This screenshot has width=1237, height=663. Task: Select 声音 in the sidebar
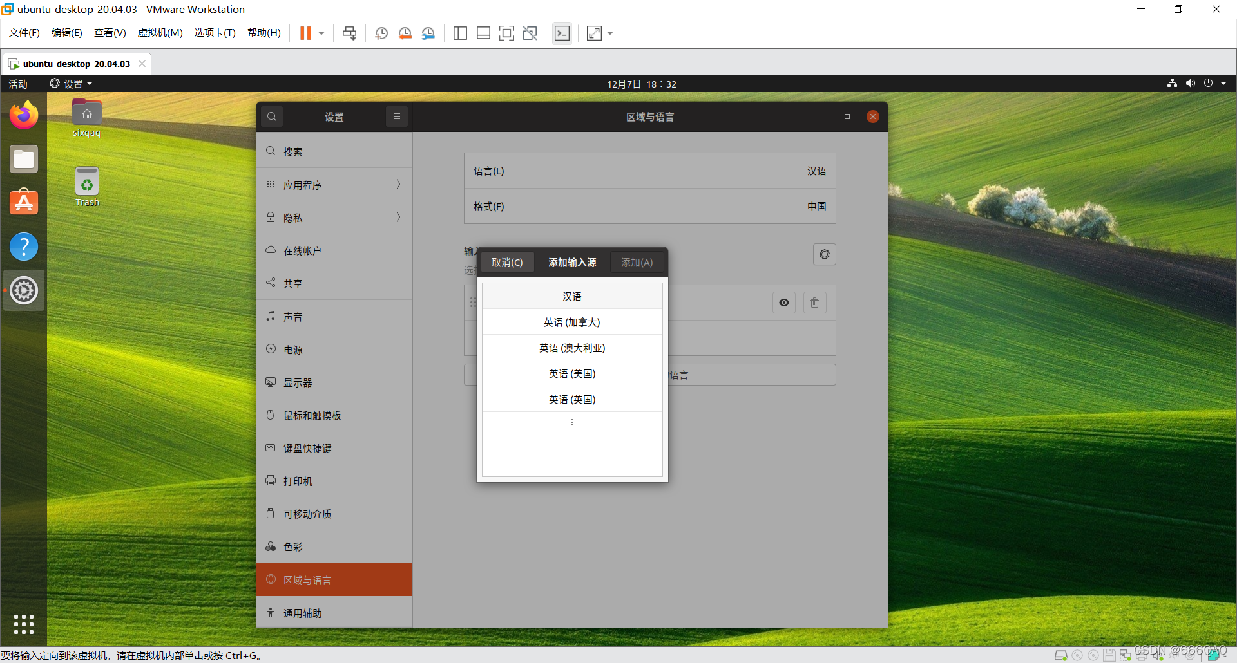pos(334,317)
